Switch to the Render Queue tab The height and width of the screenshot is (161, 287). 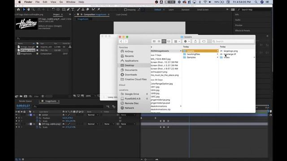25,101
